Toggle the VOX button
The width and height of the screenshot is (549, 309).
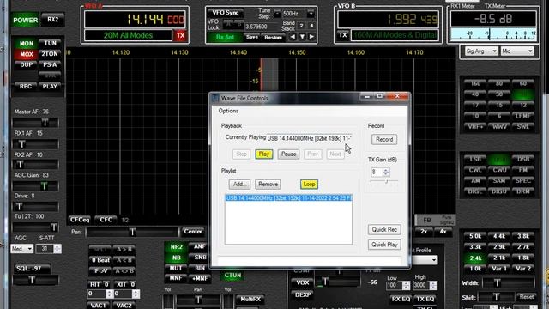(303, 282)
